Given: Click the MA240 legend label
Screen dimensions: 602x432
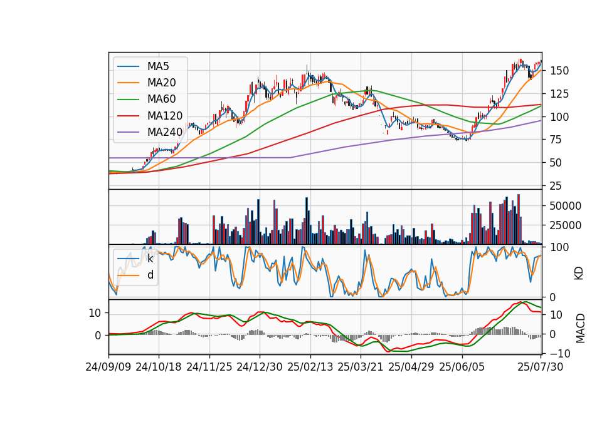Looking at the screenshot, I should point(165,132).
